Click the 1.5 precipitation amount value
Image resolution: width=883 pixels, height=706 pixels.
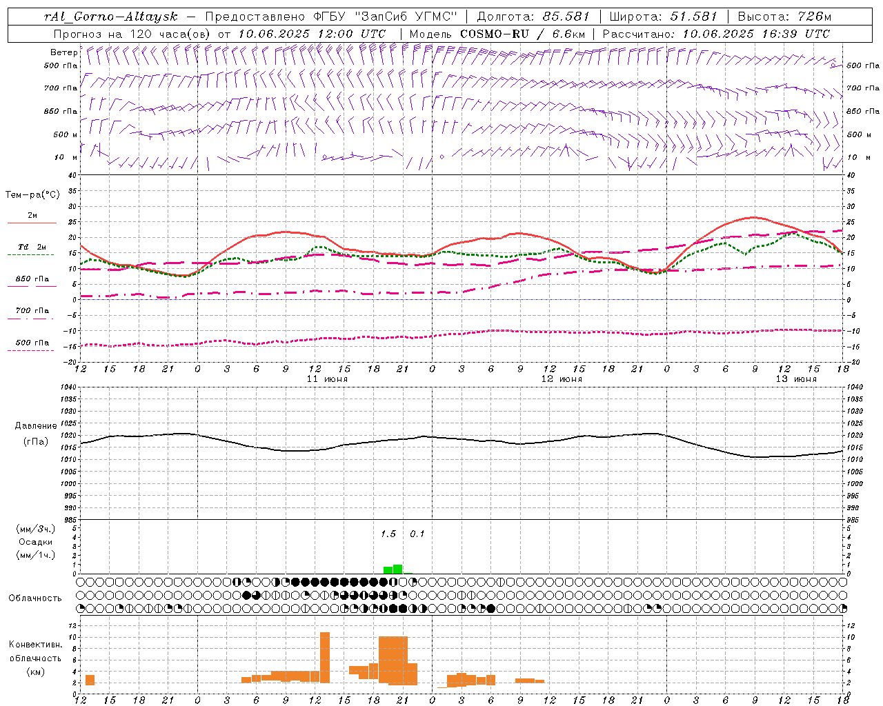[x=388, y=534]
